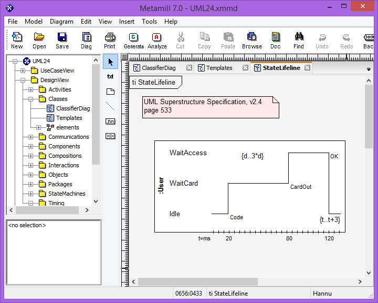
Task: Click the Find binoculars icon
Action: click(299, 37)
